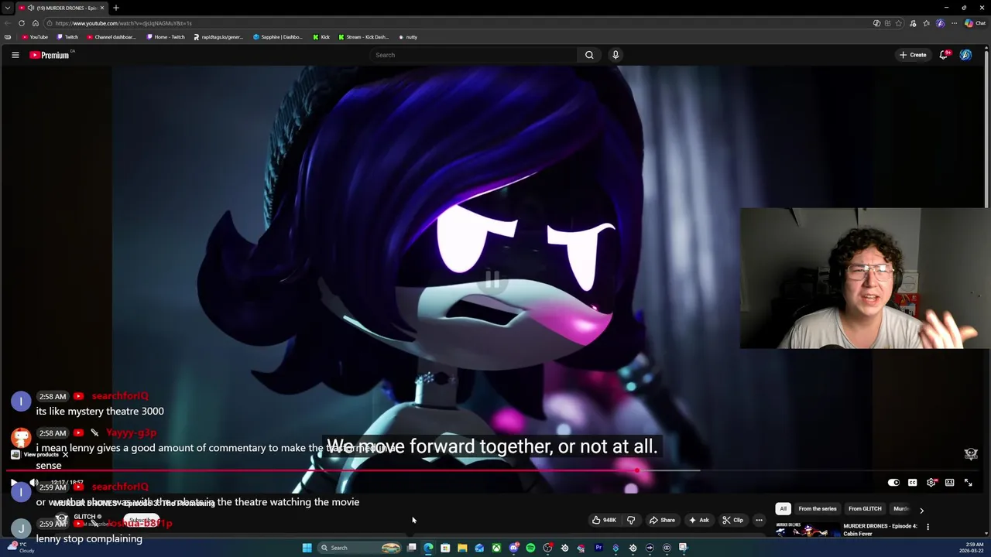Enter fullscreen on the video player
991x557 pixels.
(x=969, y=483)
